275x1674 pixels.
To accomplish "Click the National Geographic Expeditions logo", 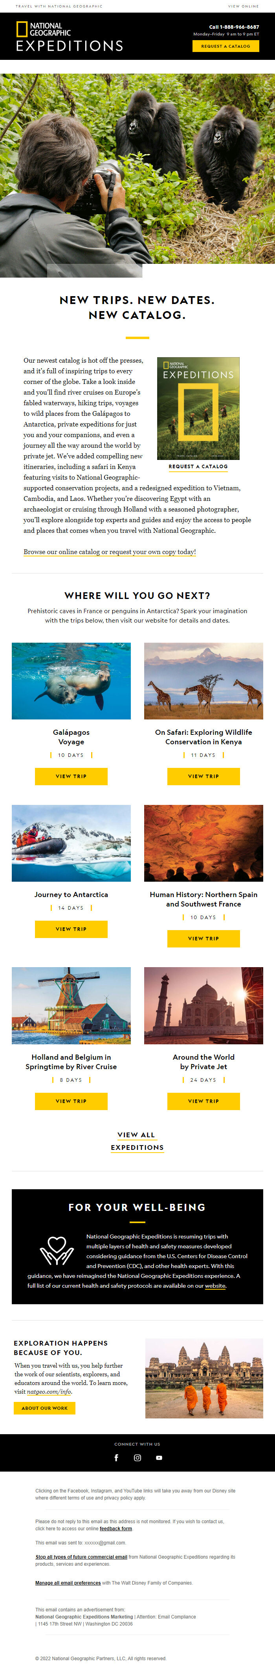I will pos(70,36).
